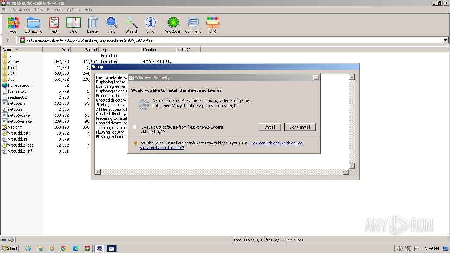Select vrtaucbl6x.inf file

coord(20,151)
